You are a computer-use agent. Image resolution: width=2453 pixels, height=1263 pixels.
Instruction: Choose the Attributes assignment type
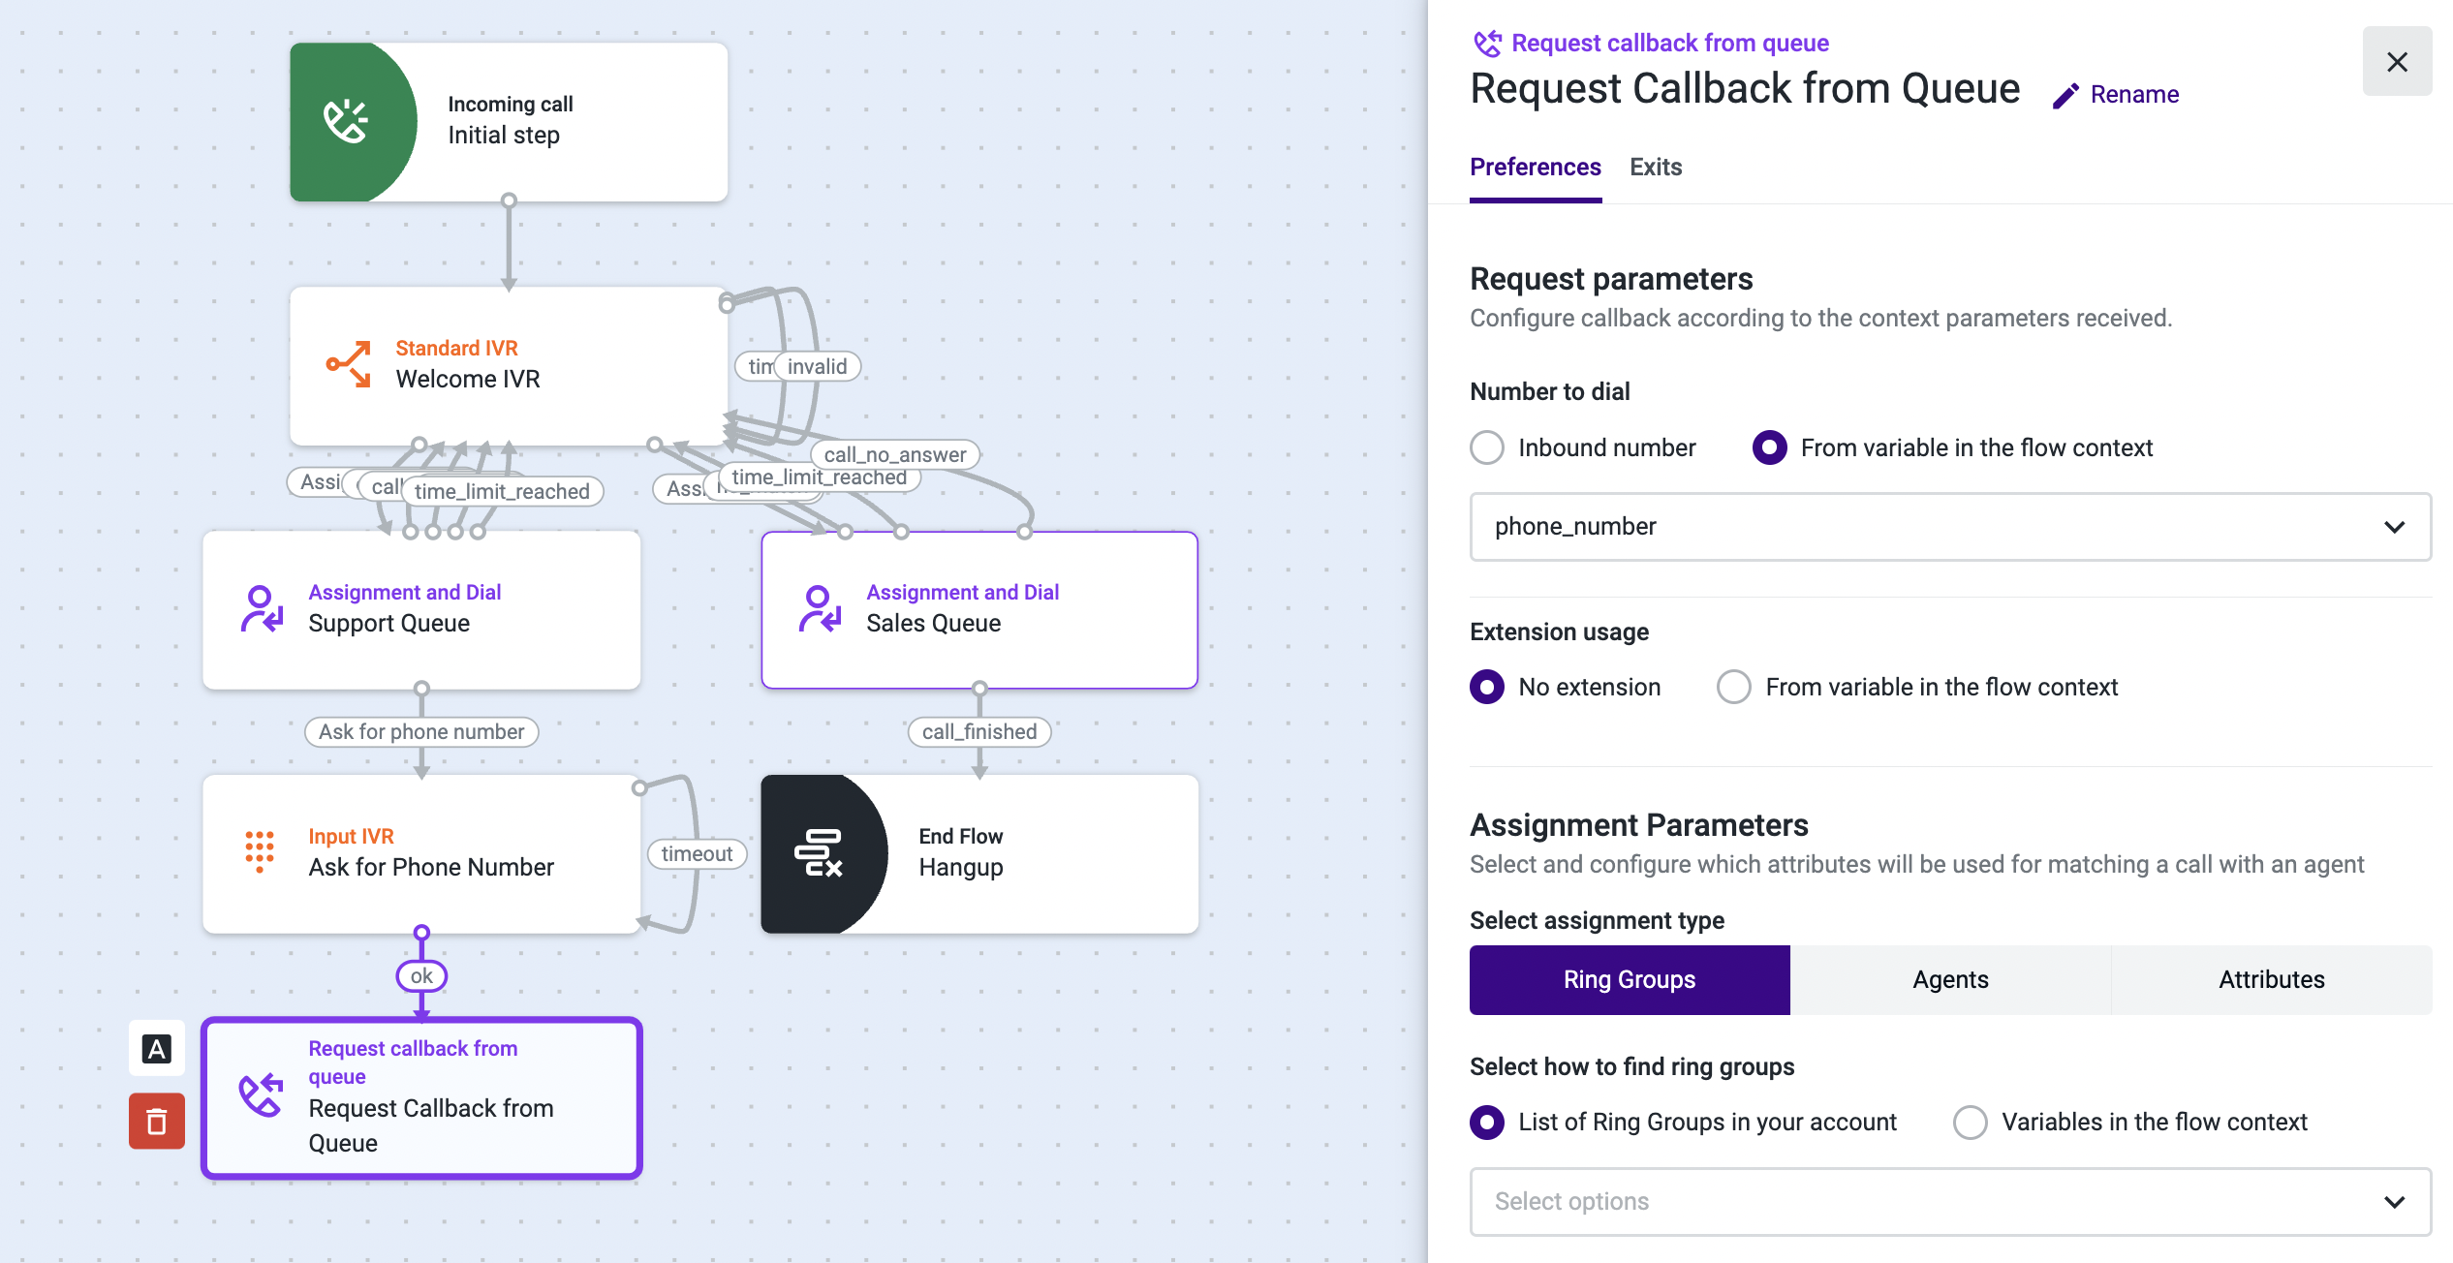click(2272, 979)
